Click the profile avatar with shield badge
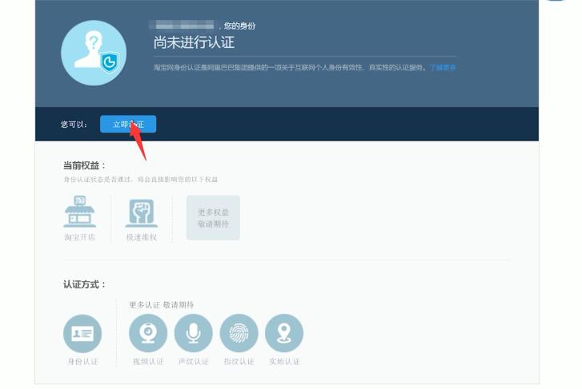This screenshot has height=389, width=582. 94,53
